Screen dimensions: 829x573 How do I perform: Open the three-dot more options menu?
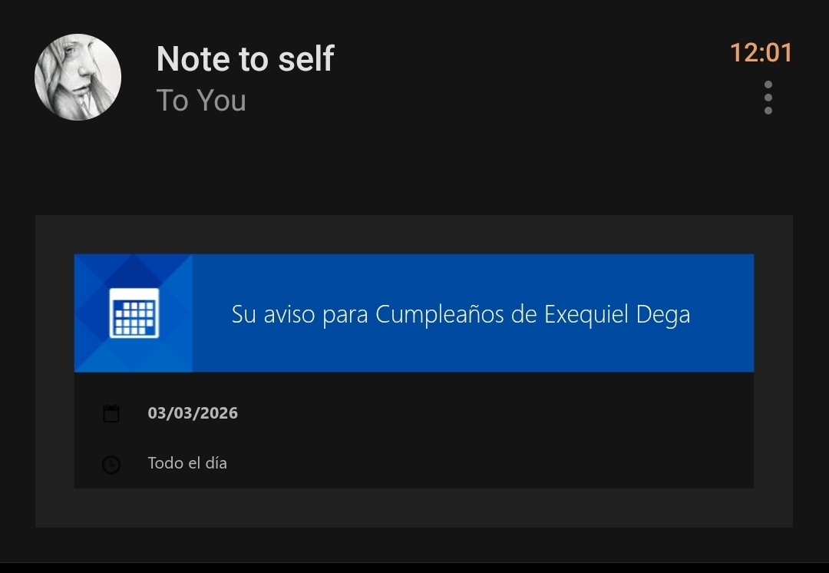click(768, 98)
